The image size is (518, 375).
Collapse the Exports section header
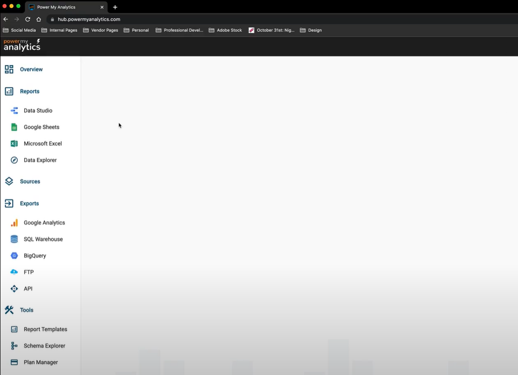[29, 203]
